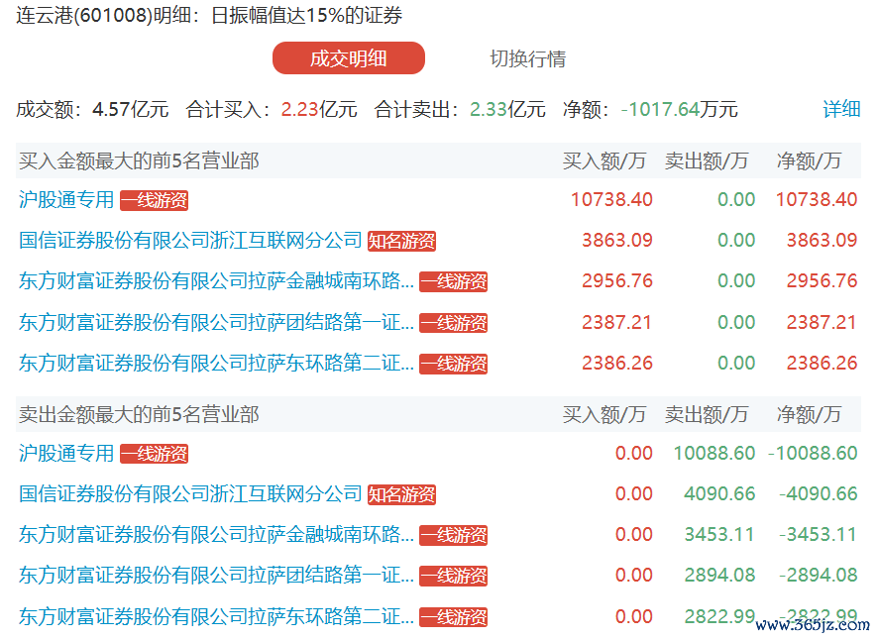Screen dimensions: 877x640
Task: Click sell amount 10088.60 for 沪股通专用
Action: (x=714, y=454)
